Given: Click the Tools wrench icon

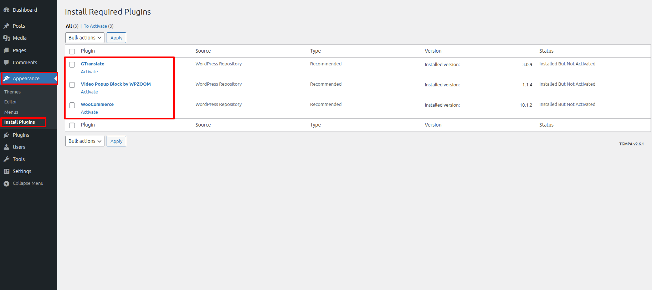Looking at the screenshot, I should point(6,159).
